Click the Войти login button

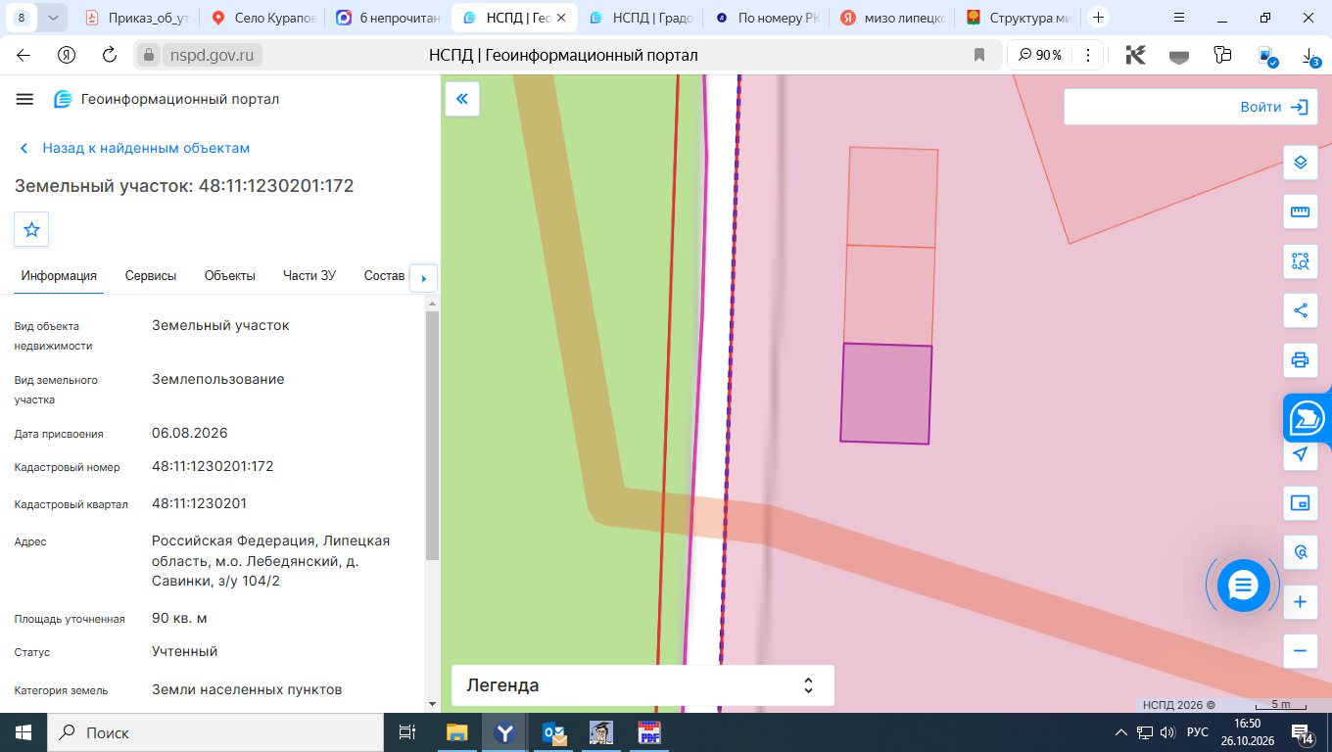[x=1187, y=107]
